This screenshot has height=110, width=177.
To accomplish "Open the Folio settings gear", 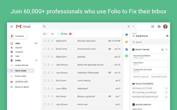I will point(167,36).
